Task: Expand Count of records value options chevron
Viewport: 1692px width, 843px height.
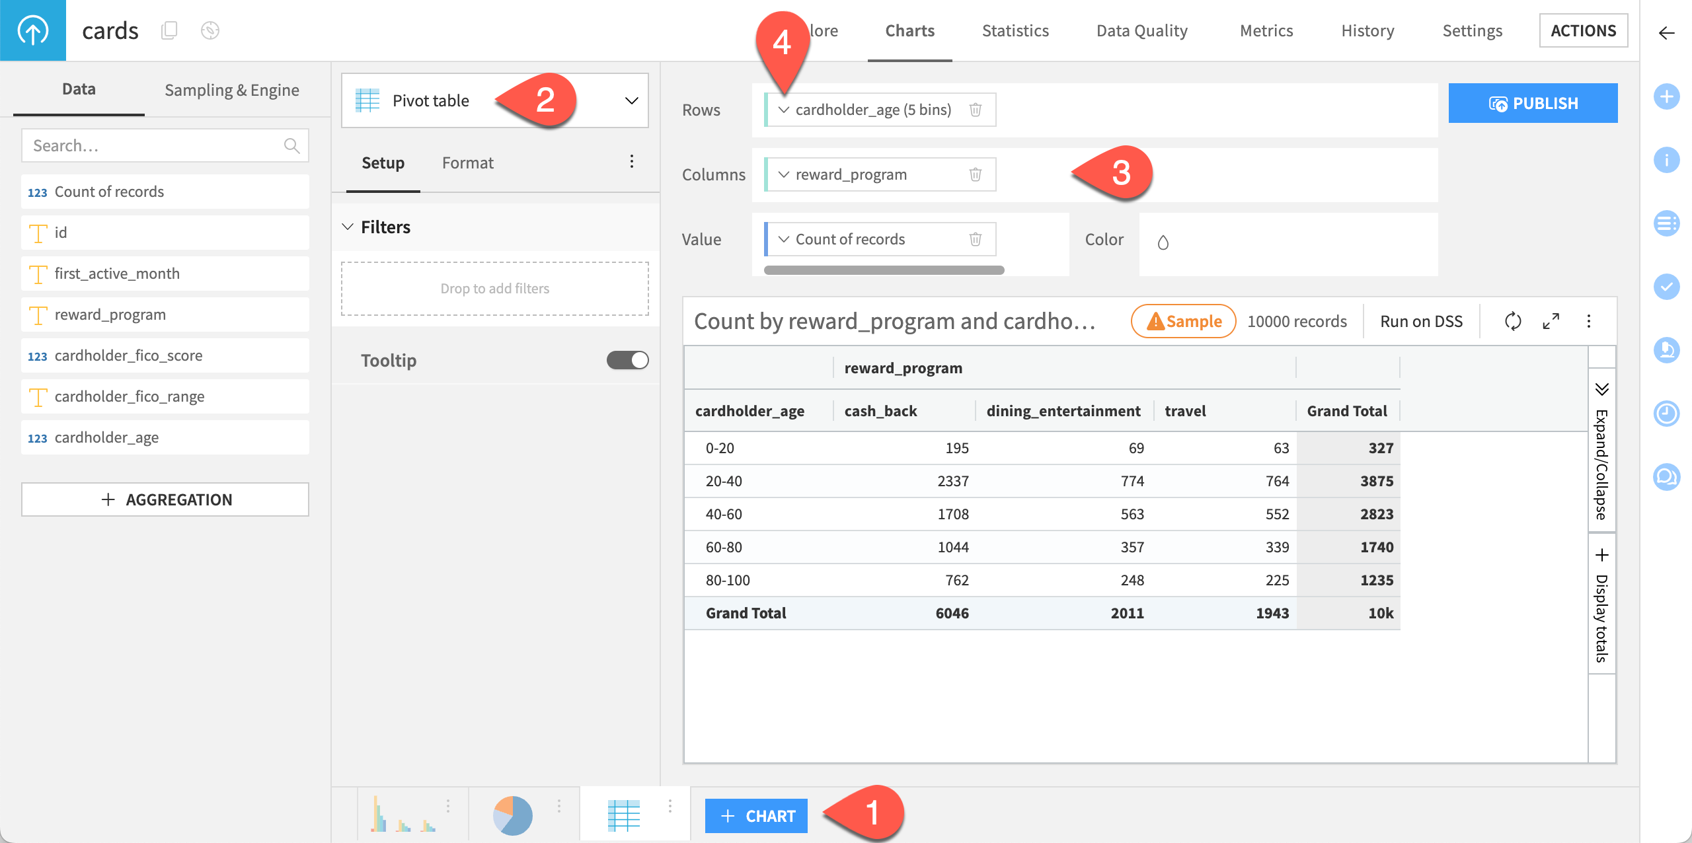Action: 784,239
